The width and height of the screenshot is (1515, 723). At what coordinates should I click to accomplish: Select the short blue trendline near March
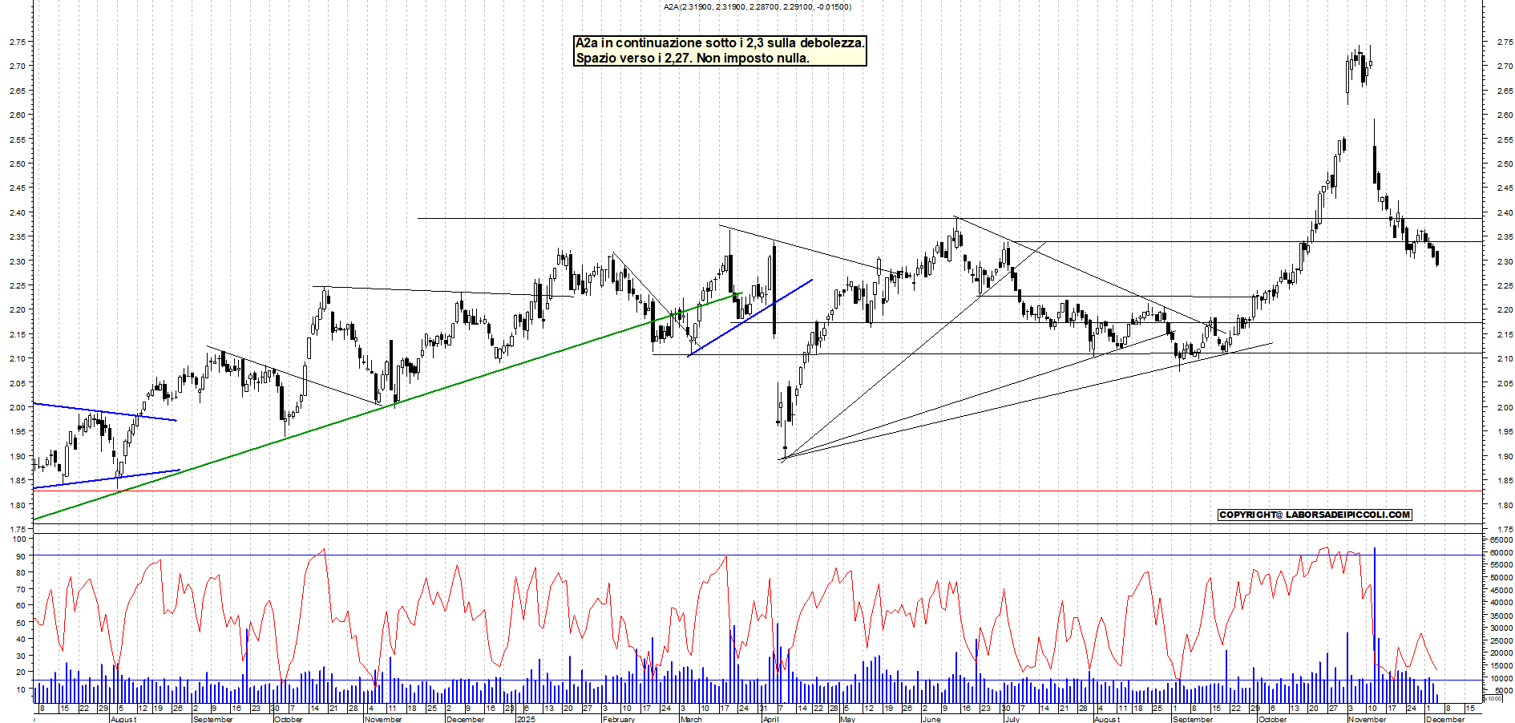tap(751, 317)
